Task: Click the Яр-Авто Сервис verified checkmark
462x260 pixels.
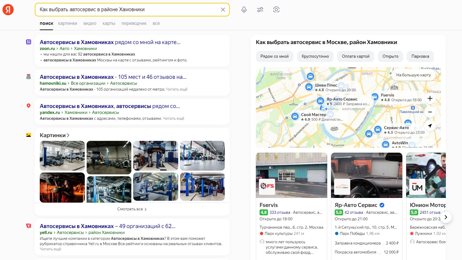Action: pyautogui.click(x=382, y=205)
